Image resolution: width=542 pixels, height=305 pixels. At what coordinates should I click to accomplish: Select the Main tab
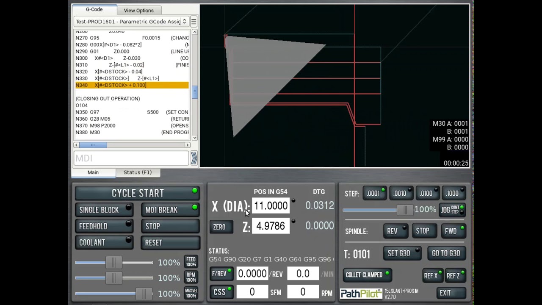pos(93,172)
